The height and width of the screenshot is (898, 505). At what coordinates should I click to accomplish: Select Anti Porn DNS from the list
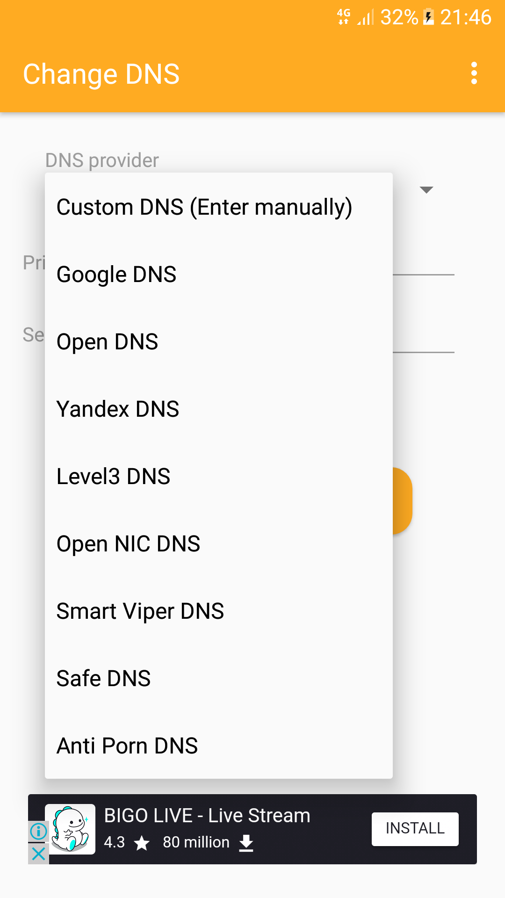[127, 745]
